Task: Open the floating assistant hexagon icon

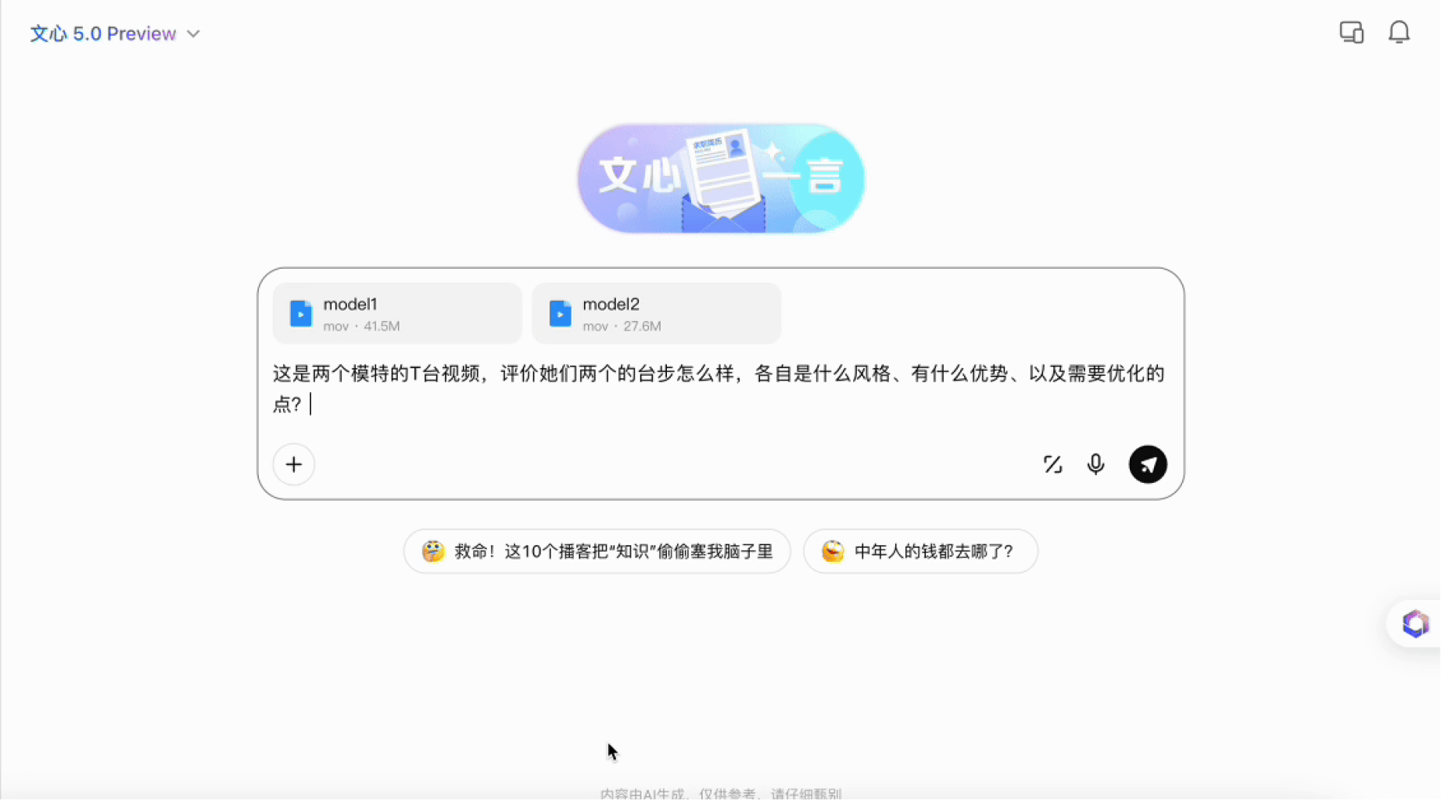Action: [1415, 624]
